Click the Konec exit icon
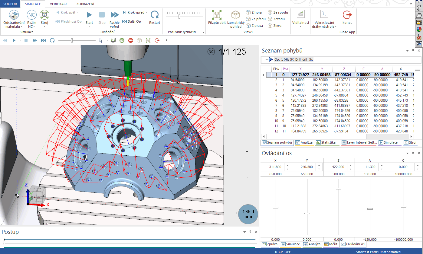423x254 pixels. tap(347, 15)
